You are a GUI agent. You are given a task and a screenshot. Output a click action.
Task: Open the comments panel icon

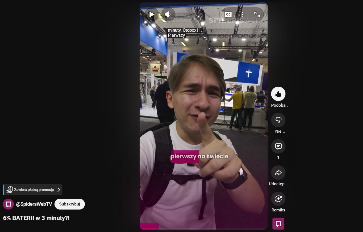tap(278, 146)
